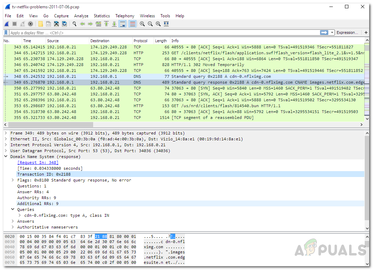Click the open capture file folder icon

(x=41, y=24)
